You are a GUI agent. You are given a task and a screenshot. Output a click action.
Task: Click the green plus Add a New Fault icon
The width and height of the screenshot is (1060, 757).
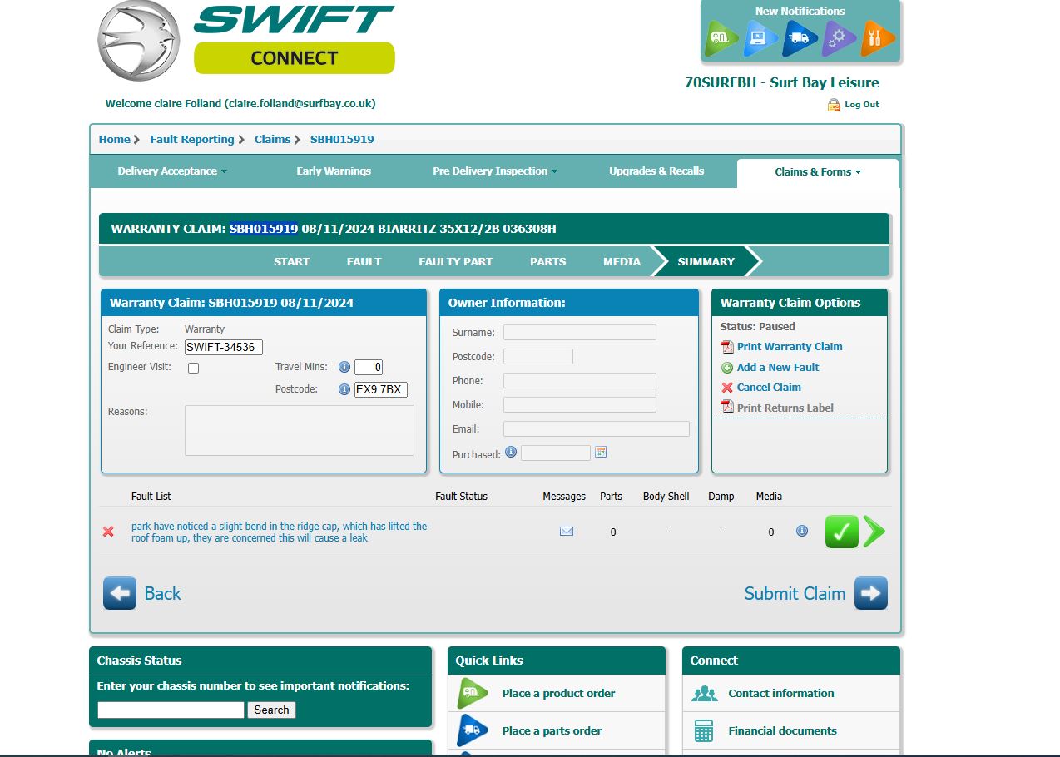727,368
